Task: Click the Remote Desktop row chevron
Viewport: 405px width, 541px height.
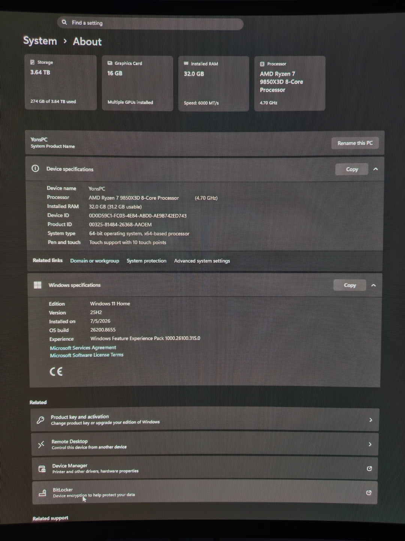Action: click(370, 444)
